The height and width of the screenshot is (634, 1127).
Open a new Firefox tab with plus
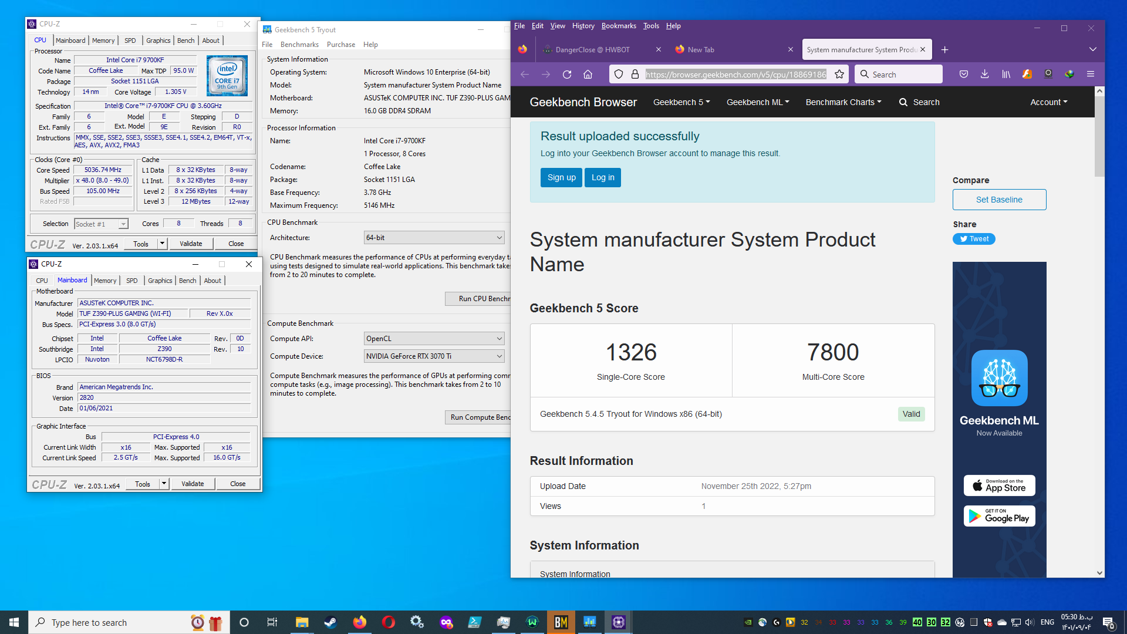click(x=944, y=50)
